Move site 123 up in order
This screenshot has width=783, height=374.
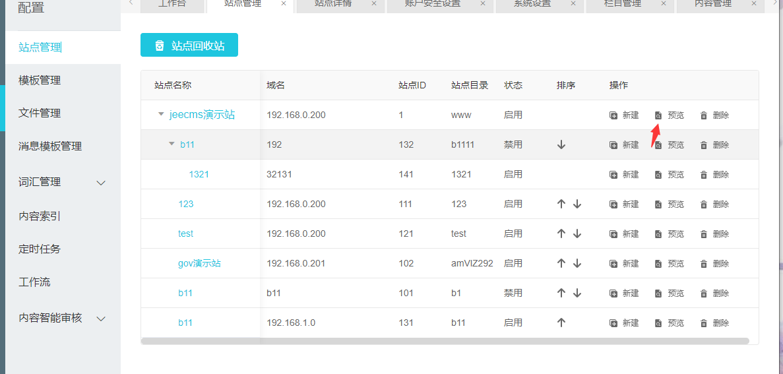561,204
